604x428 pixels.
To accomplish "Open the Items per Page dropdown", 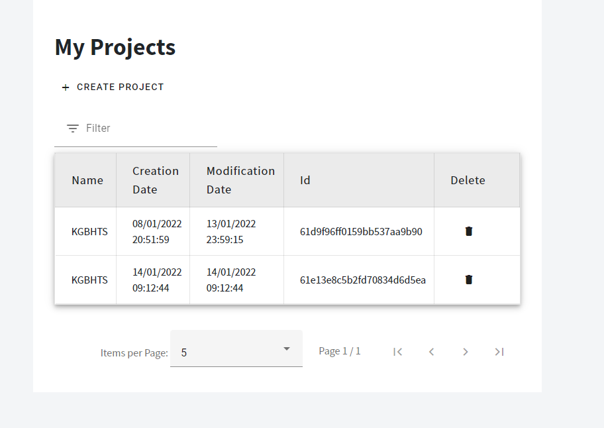I will [x=236, y=348].
